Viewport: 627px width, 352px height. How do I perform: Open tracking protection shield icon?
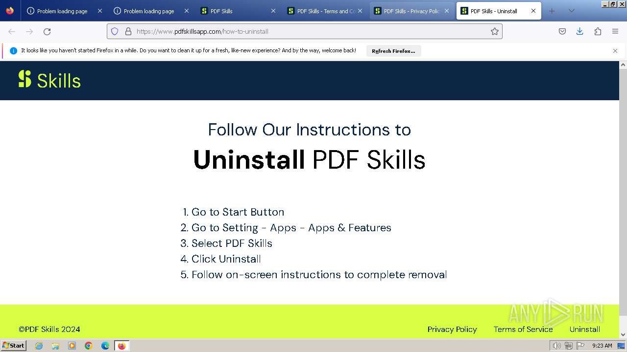click(115, 31)
